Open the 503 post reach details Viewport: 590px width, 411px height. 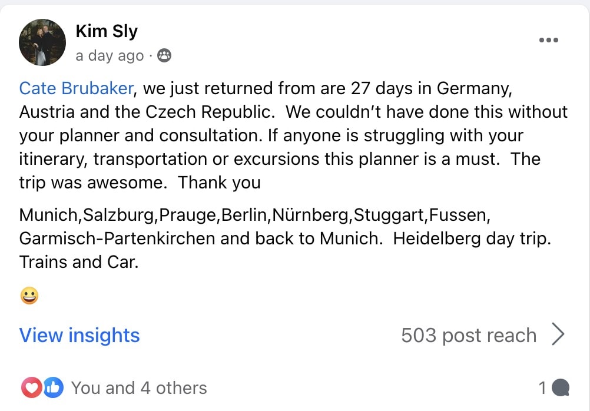[x=469, y=335]
